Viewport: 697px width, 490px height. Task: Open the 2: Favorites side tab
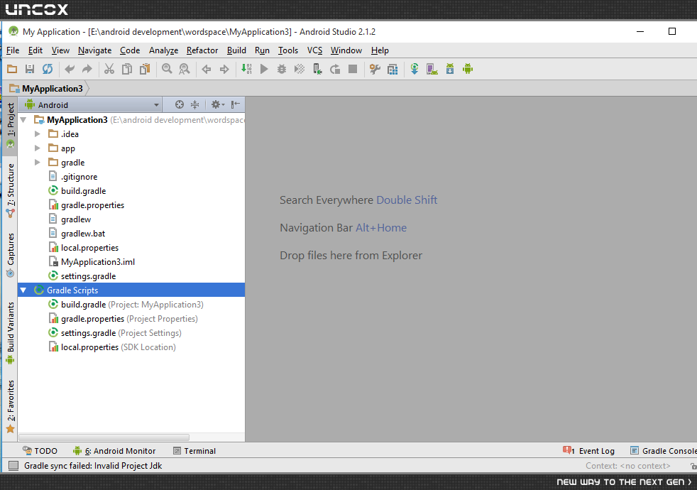[10, 406]
